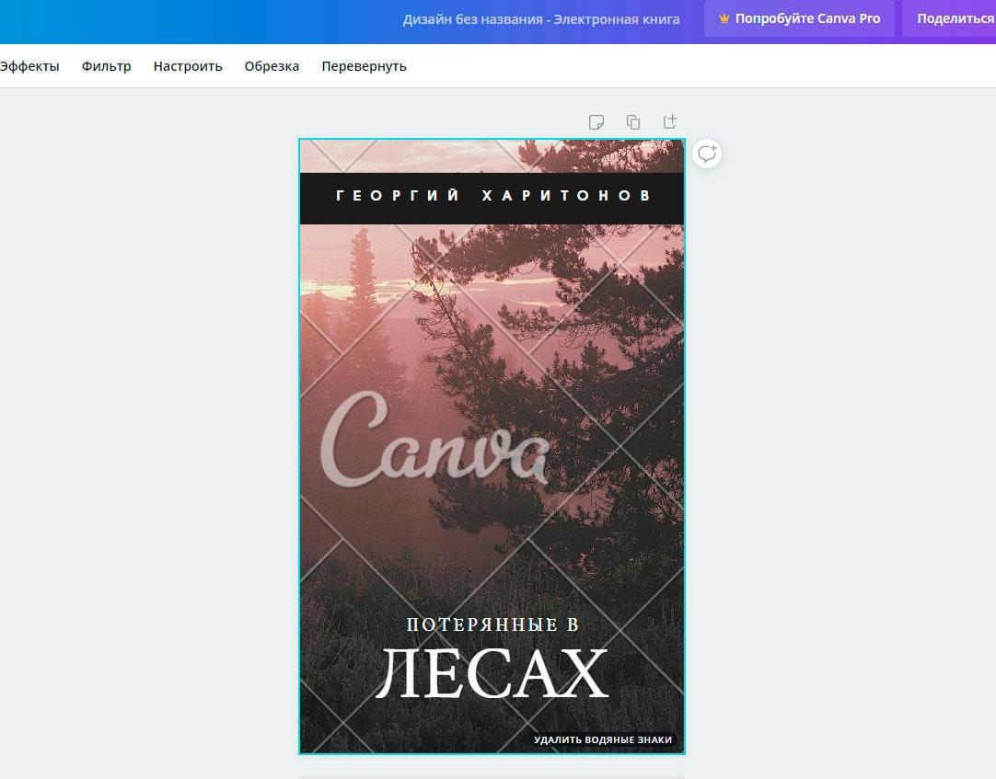Viewport: 996px width, 779px height.
Task: Select the large ЛЕСАХ title text
Action: coord(492,675)
